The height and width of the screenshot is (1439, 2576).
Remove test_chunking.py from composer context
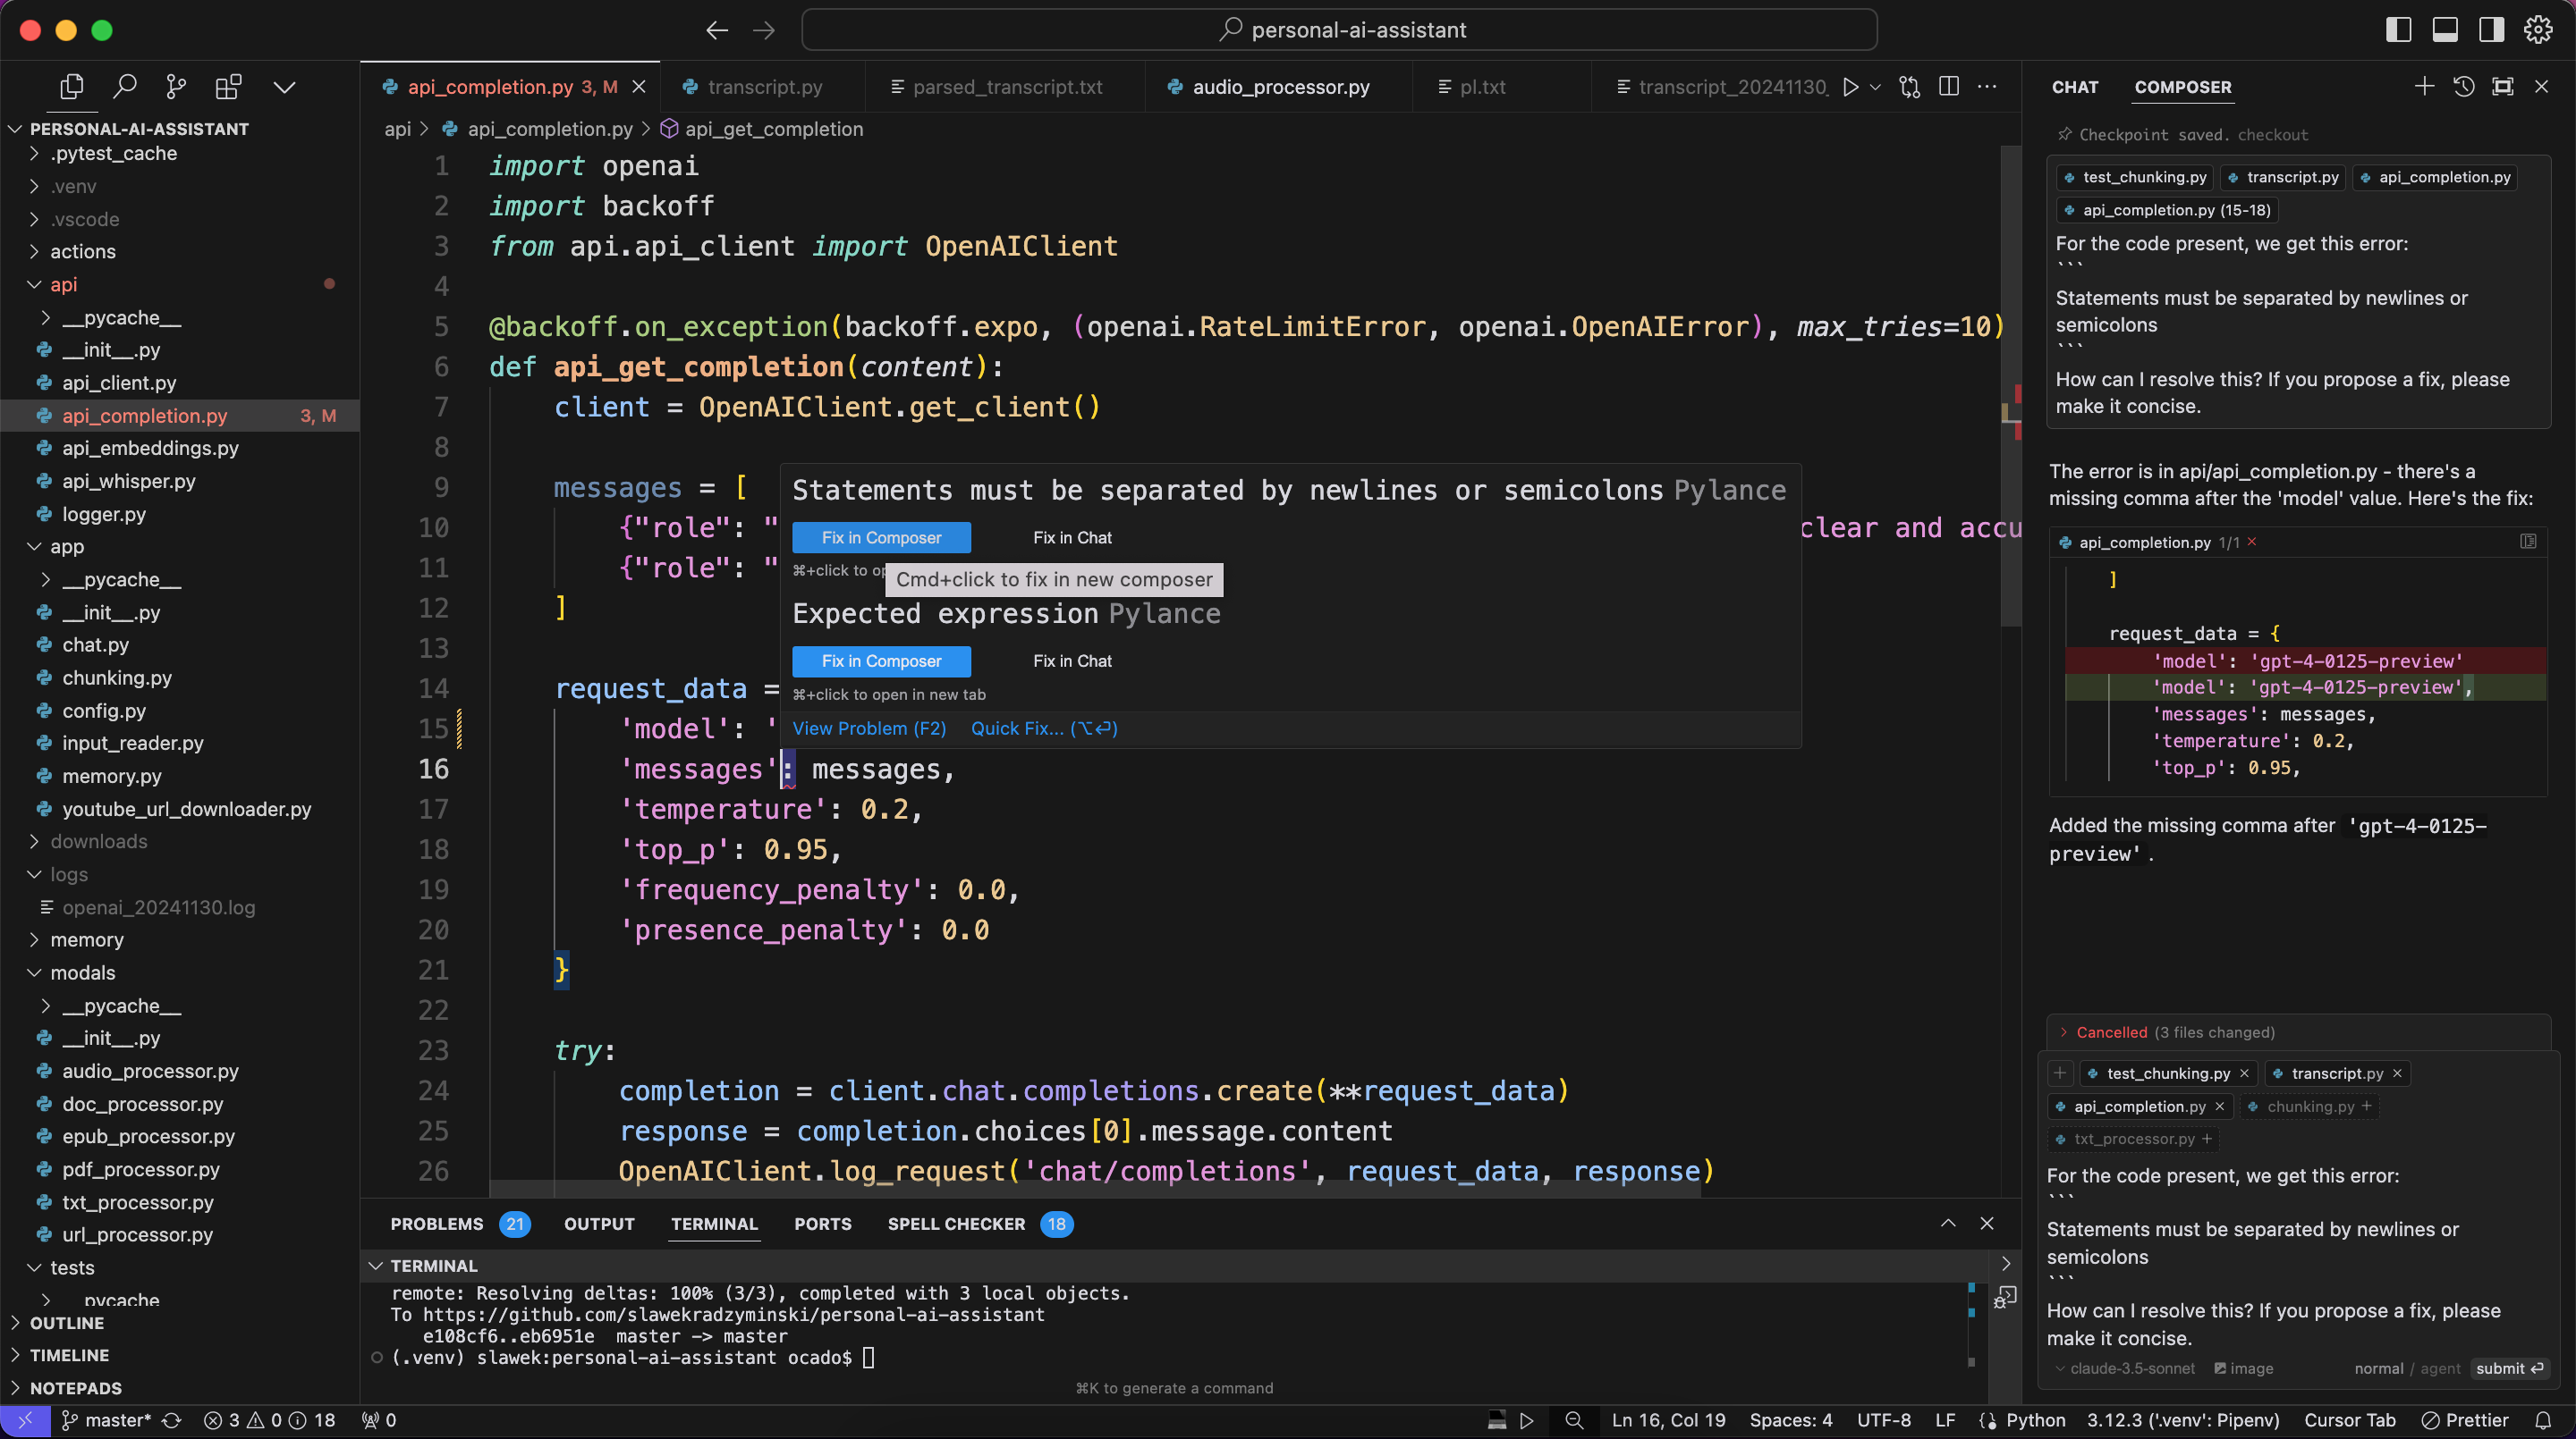[2244, 1073]
